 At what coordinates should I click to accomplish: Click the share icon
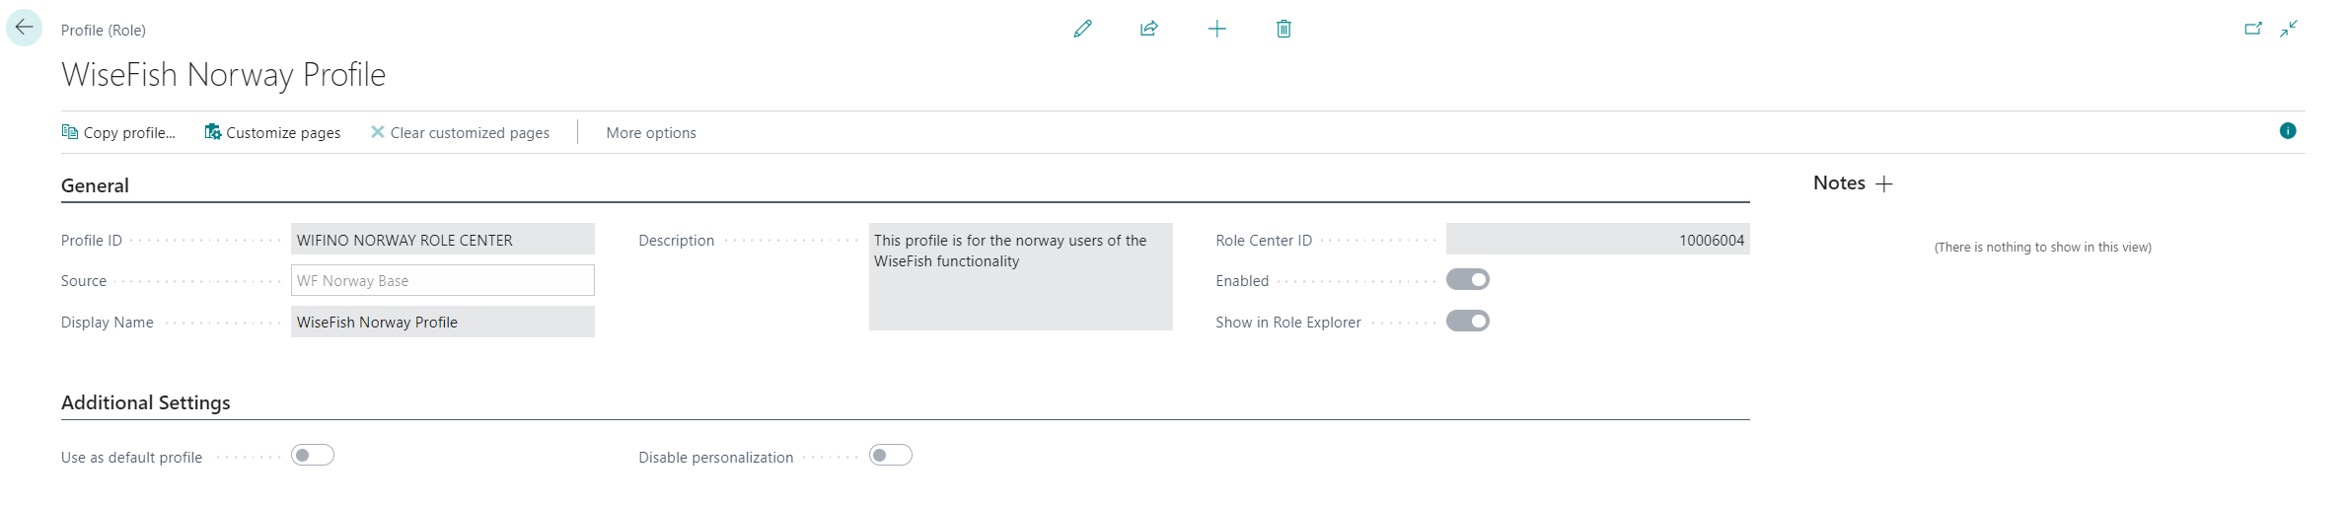1149,29
